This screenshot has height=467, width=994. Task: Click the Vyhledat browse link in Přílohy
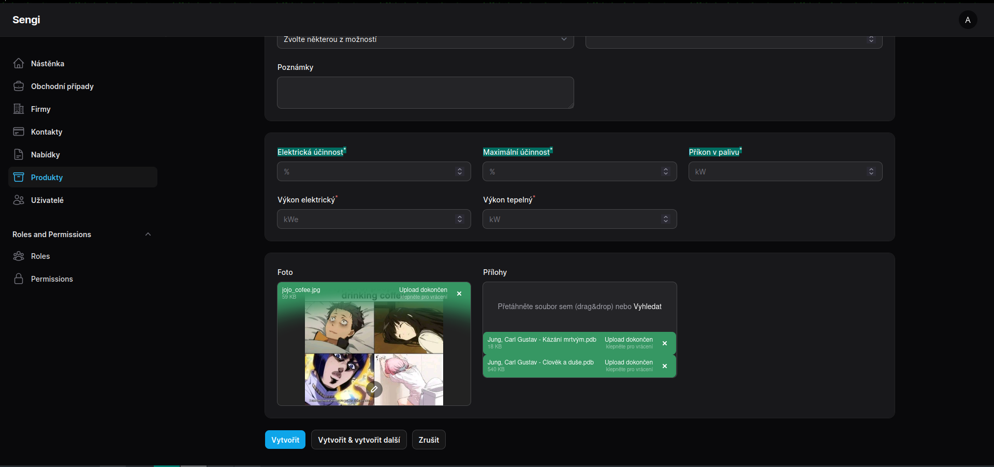648,307
